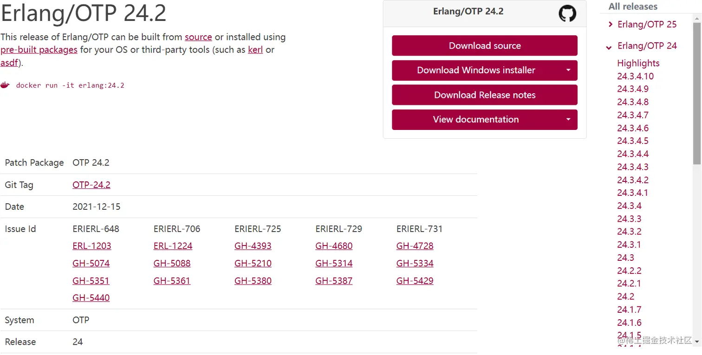This screenshot has height=355, width=702.
Task: Select release 24.3.4.6 in sidebar
Action: (x=633, y=128)
